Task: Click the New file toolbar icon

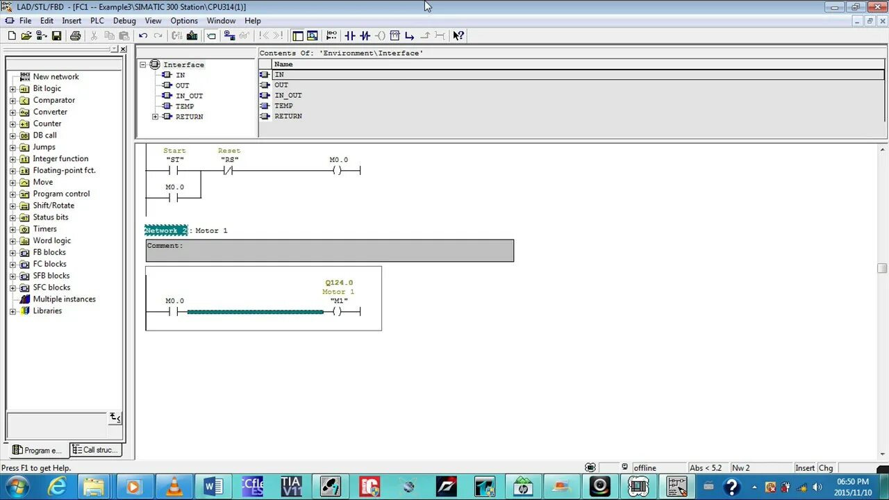Action: (12, 35)
